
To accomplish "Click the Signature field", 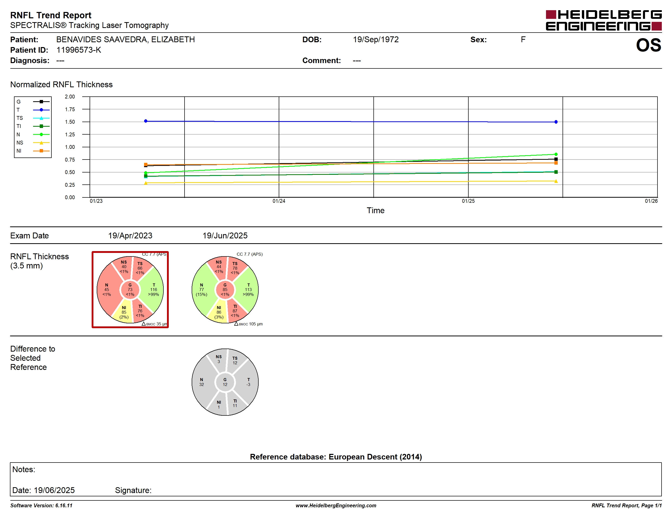I will [133, 490].
